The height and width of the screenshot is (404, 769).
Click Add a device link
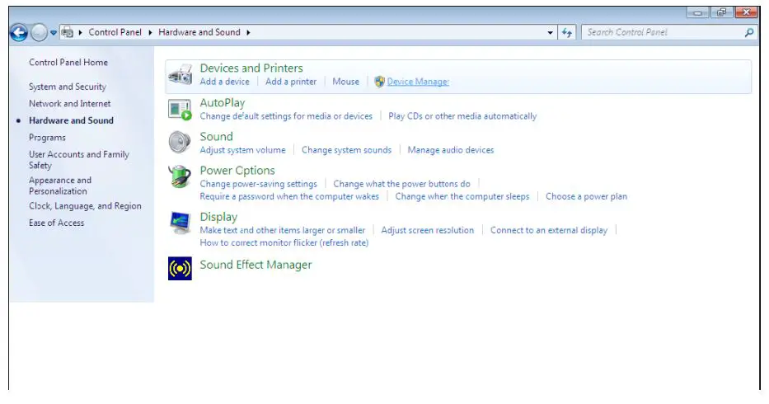(x=225, y=82)
